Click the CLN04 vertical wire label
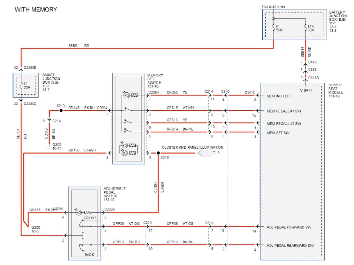The image size is (354, 265). (x=155, y=187)
